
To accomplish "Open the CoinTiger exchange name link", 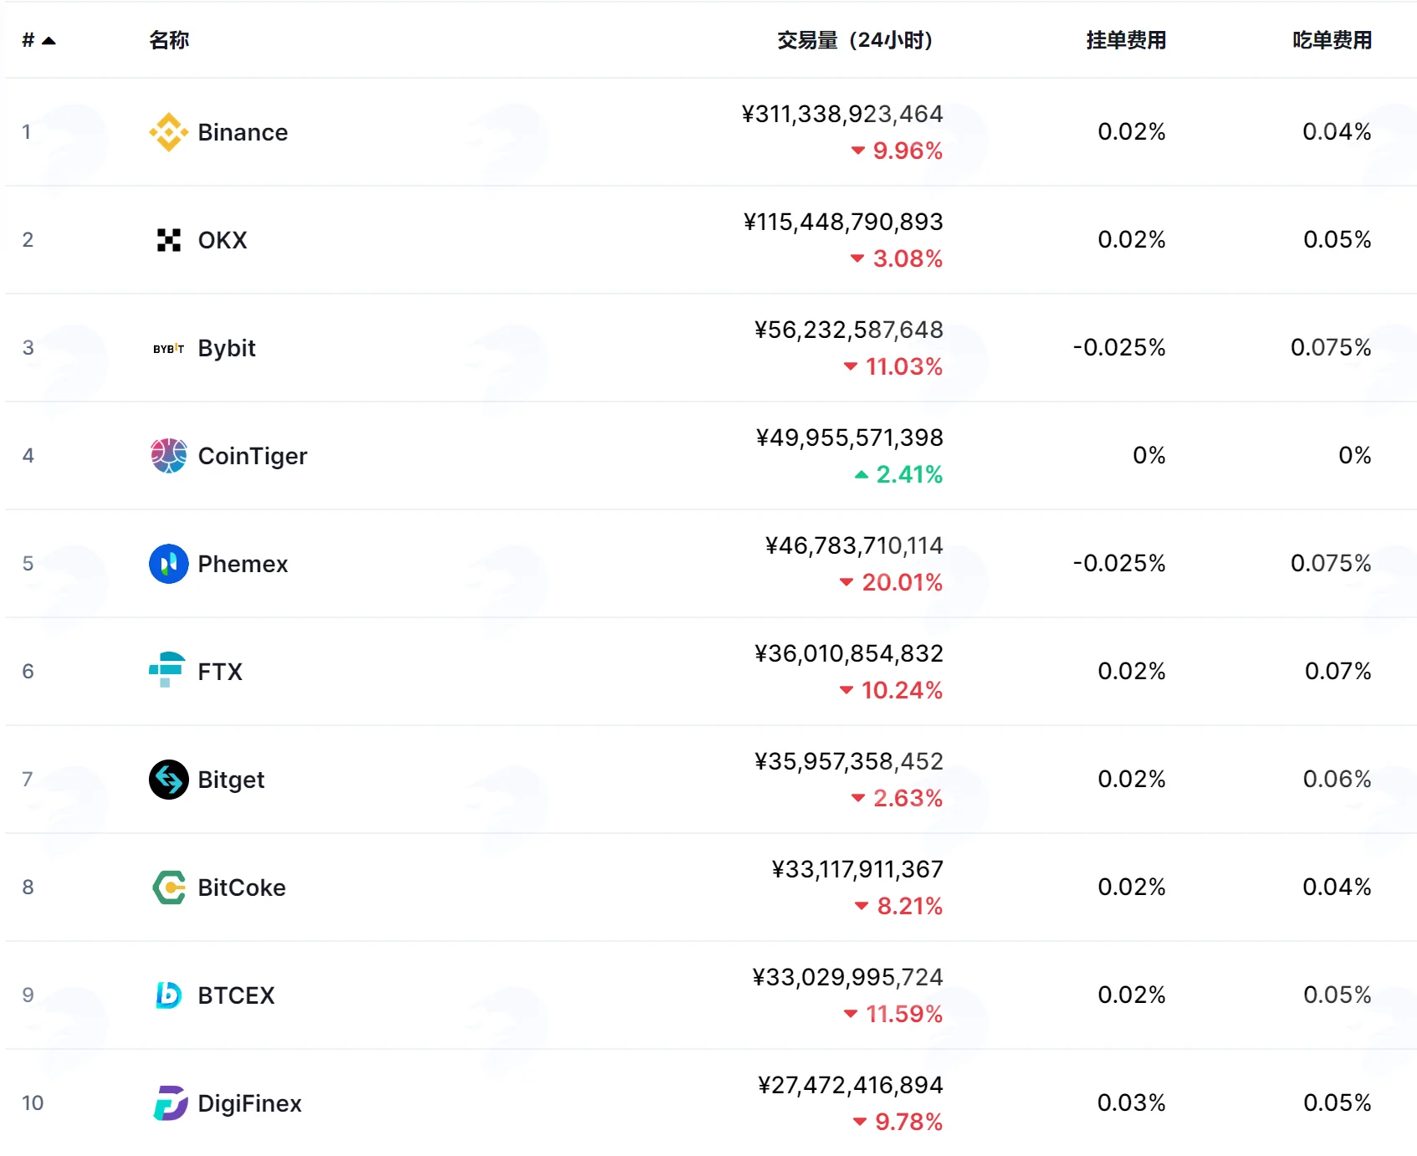I will [253, 456].
